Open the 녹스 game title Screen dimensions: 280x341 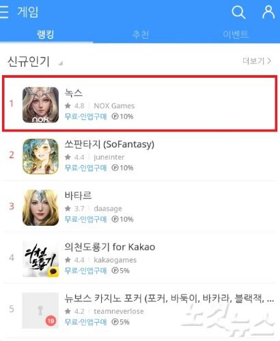[x=73, y=93]
